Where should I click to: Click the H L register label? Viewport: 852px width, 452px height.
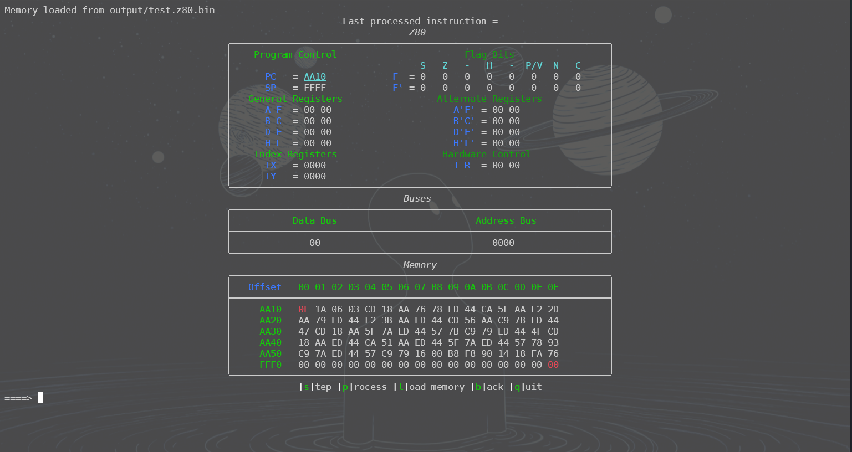273,143
